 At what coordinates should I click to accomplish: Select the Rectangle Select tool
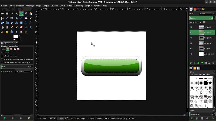click(2, 13)
